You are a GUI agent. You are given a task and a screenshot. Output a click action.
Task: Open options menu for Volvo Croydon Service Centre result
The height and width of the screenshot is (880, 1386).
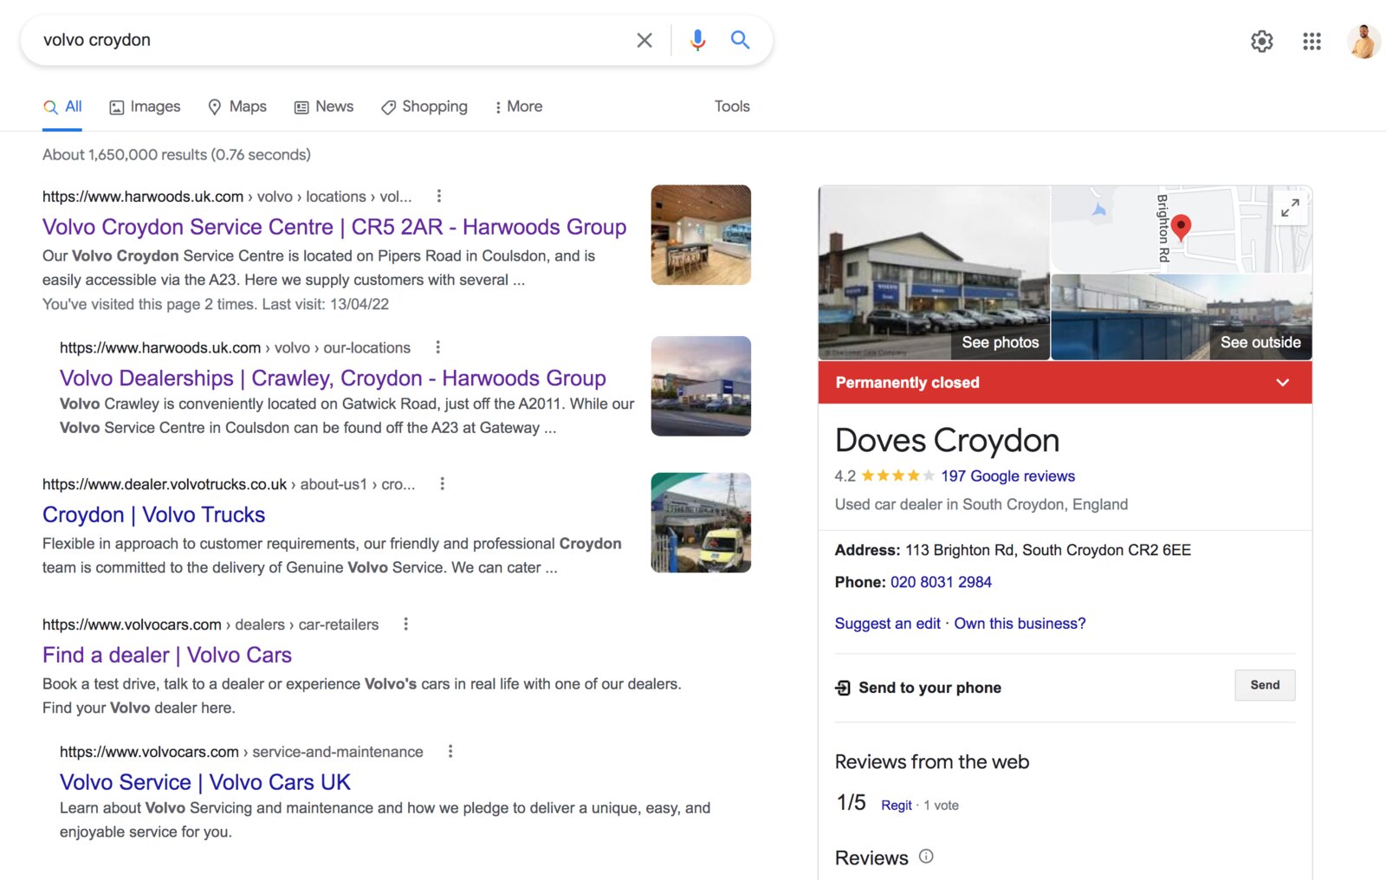[439, 196]
